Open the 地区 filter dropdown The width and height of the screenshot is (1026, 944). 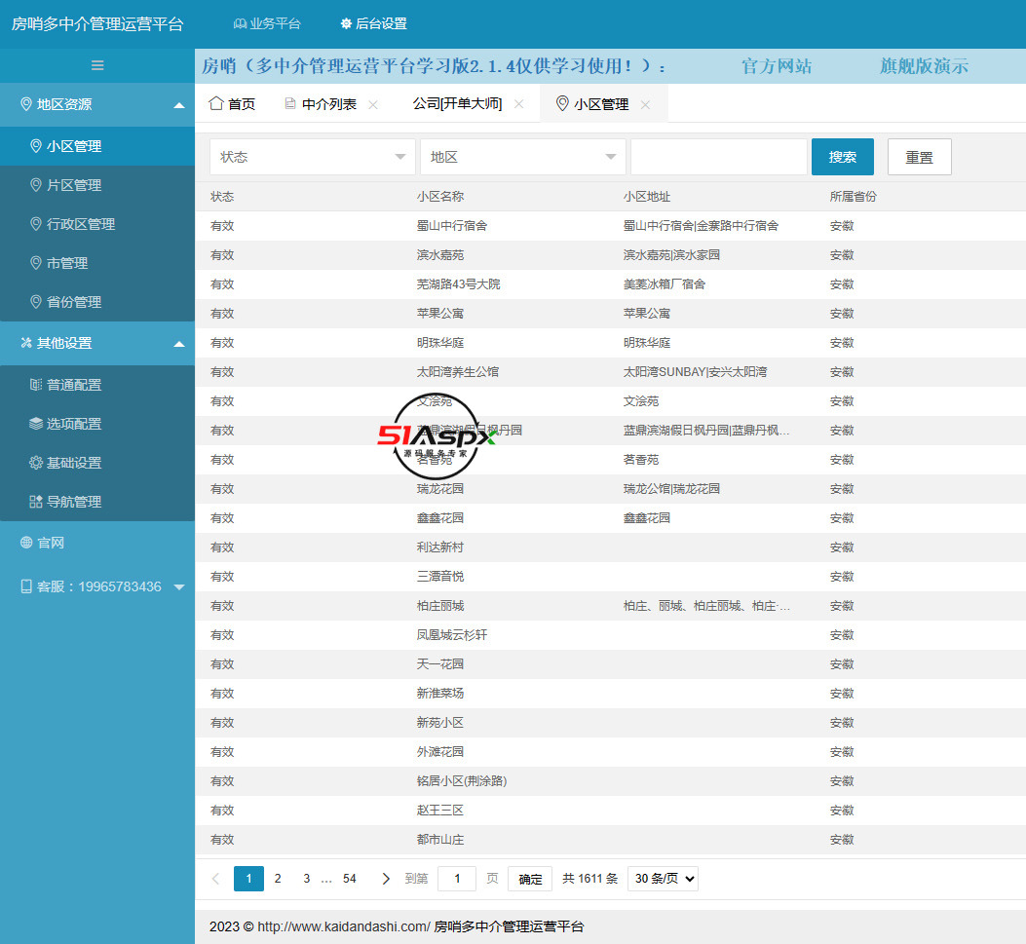point(522,157)
